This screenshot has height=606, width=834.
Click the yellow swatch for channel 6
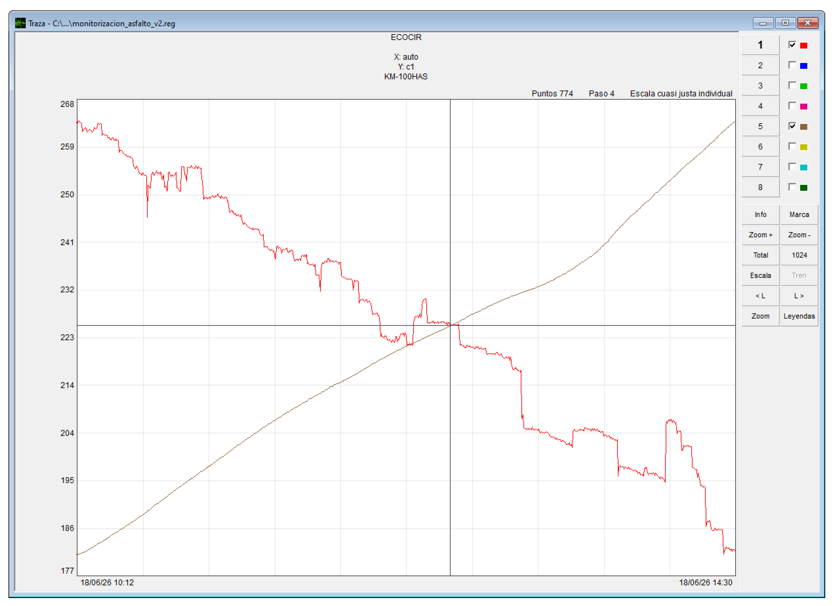[804, 147]
